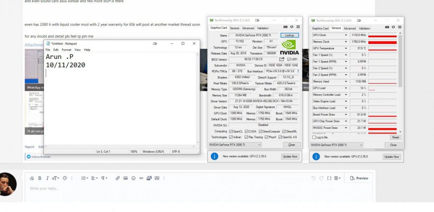The width and height of the screenshot is (434, 212).
Task: Expand the GPU Temperature sensor dropdown
Action: coord(346,48)
